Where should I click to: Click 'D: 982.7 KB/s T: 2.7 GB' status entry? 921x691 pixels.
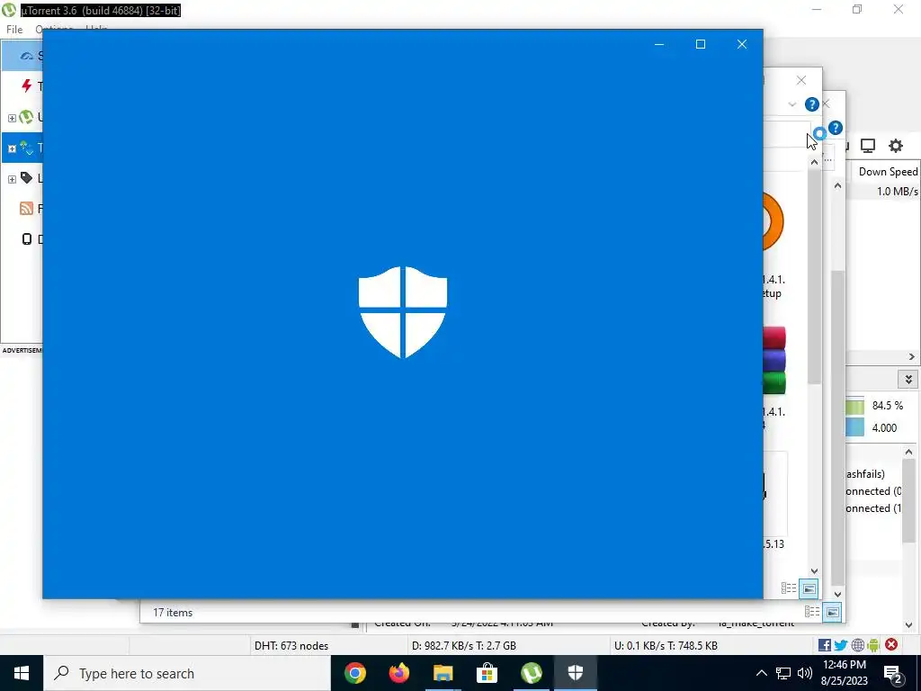[x=464, y=646]
